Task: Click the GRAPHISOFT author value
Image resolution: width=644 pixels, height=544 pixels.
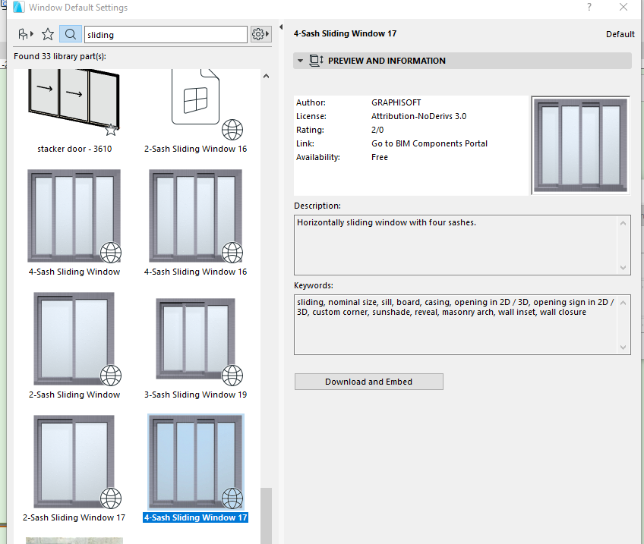Action: point(396,102)
